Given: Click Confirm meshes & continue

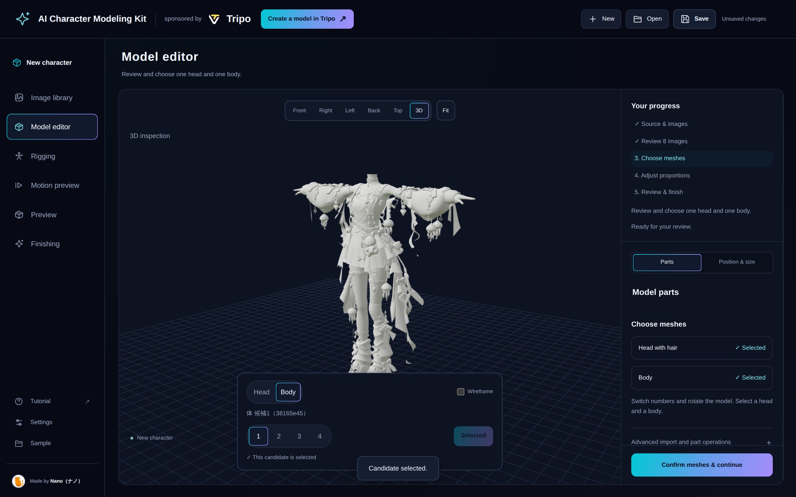Looking at the screenshot, I should tap(702, 465).
